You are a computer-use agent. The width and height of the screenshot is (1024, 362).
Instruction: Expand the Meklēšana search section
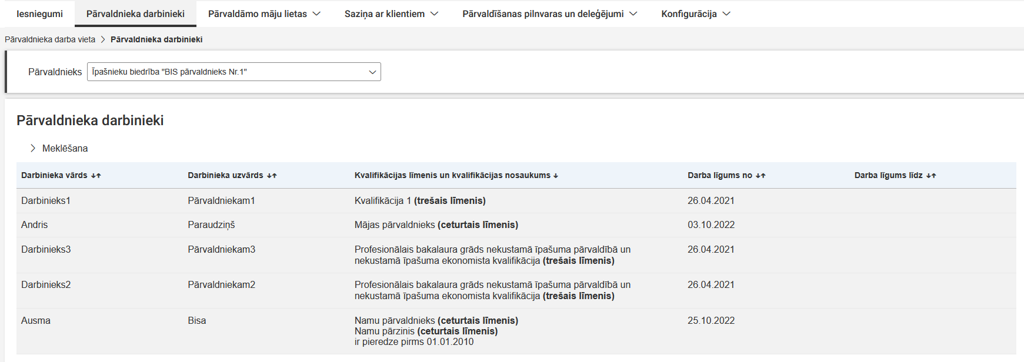pos(59,148)
